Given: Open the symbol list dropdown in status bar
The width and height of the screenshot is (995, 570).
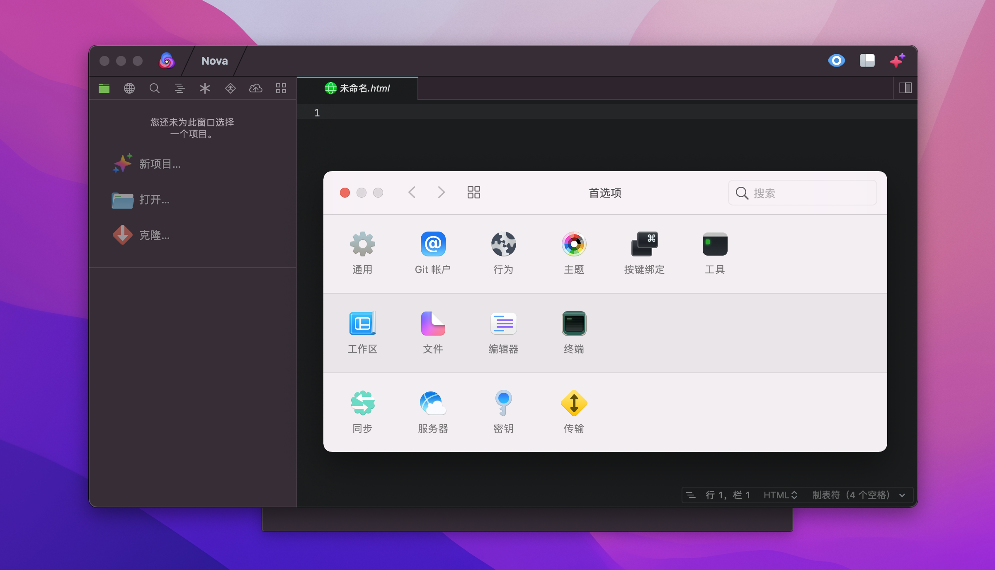Looking at the screenshot, I should coord(691,495).
